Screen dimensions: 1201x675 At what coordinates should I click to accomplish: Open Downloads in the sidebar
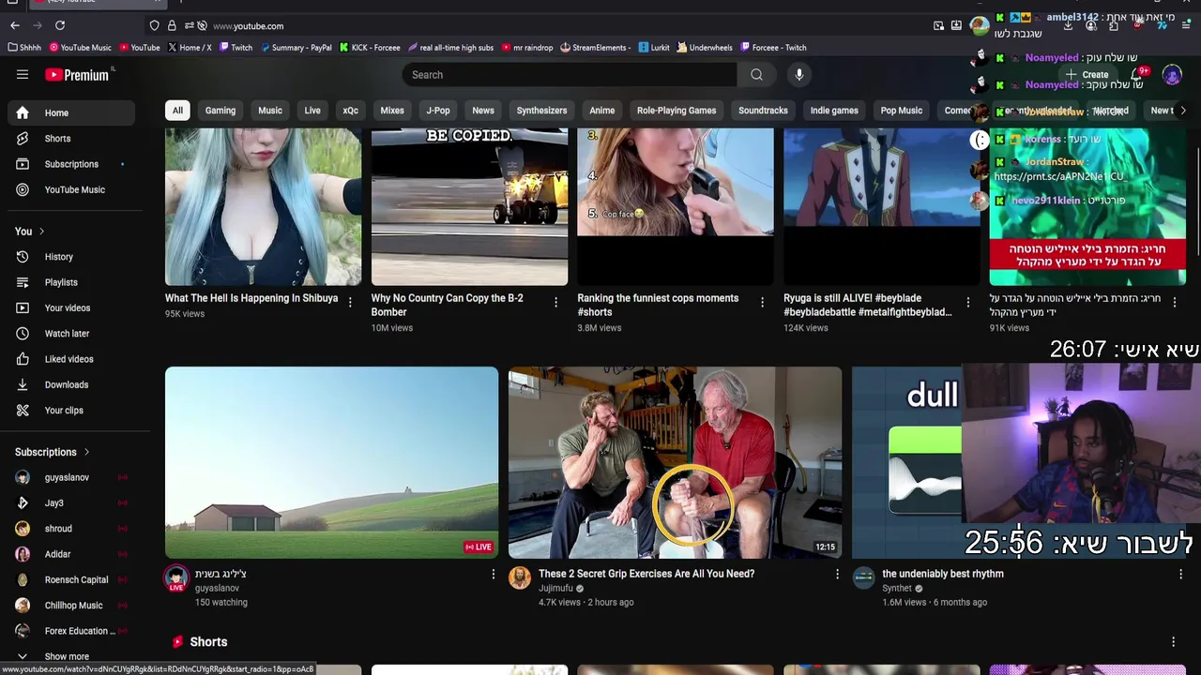(71, 384)
